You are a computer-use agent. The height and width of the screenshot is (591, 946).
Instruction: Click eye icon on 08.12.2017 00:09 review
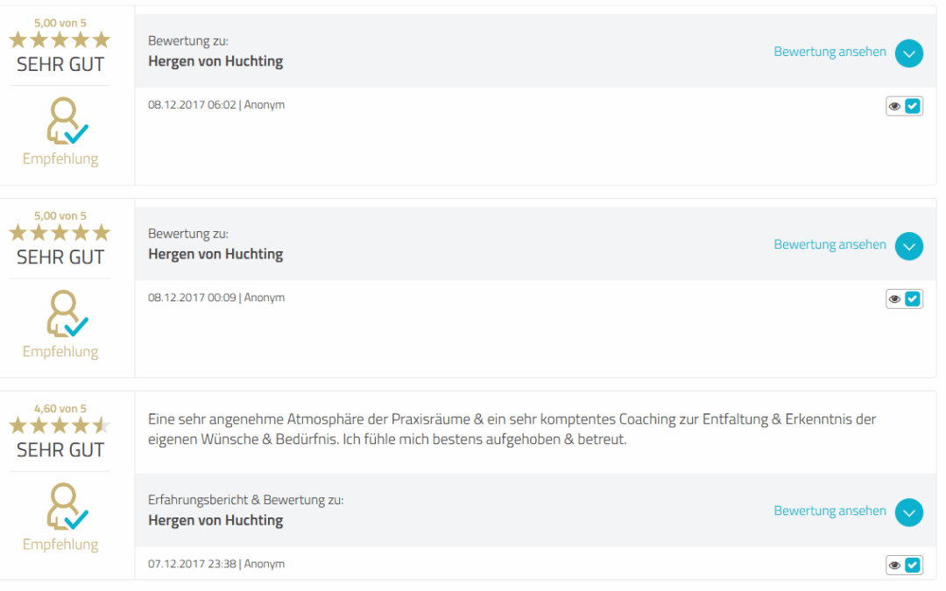pyautogui.click(x=894, y=299)
